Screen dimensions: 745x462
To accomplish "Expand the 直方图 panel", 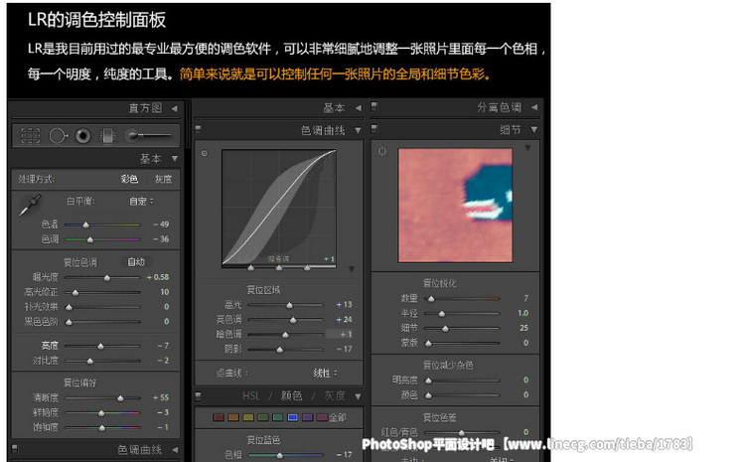I will point(175,108).
